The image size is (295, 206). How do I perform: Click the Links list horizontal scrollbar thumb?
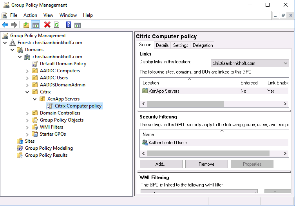[185, 104]
